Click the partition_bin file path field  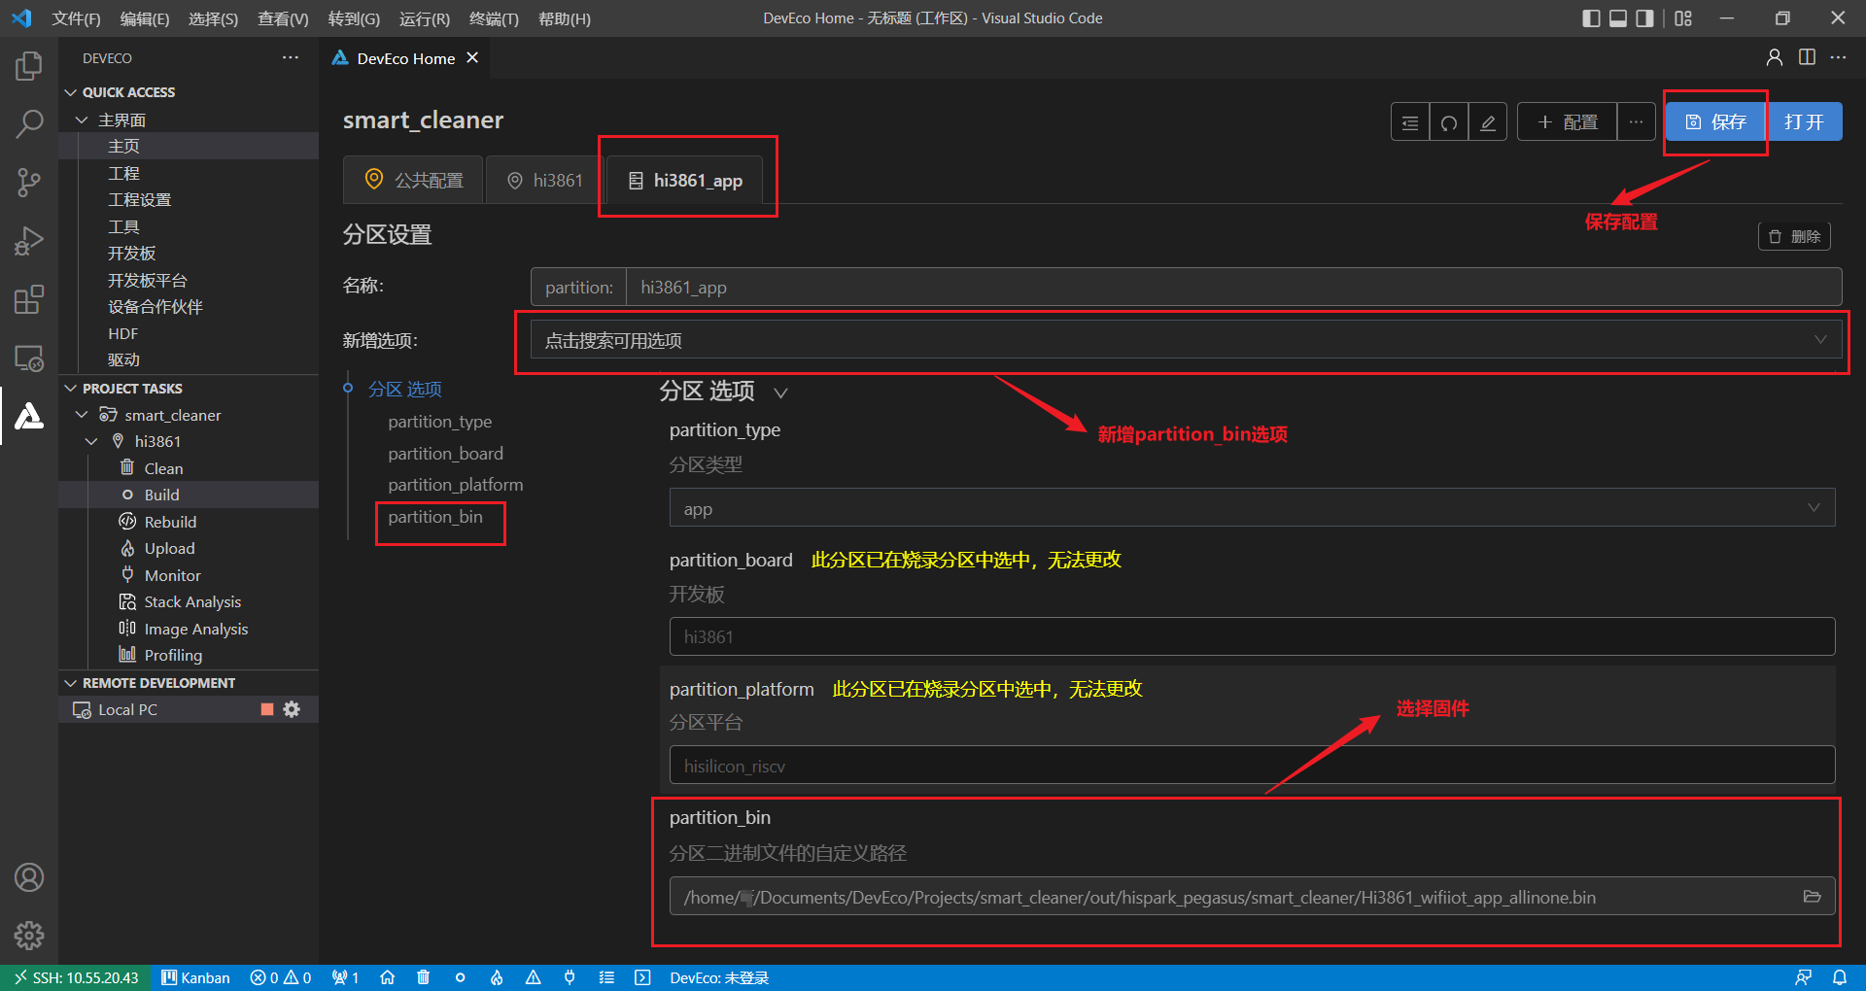(1252, 897)
